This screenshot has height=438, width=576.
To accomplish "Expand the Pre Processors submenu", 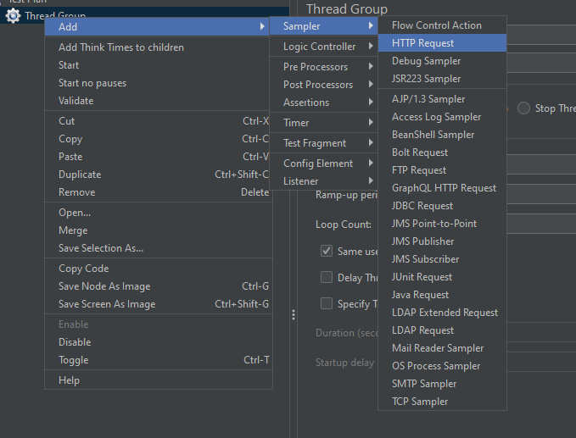I will pos(324,67).
